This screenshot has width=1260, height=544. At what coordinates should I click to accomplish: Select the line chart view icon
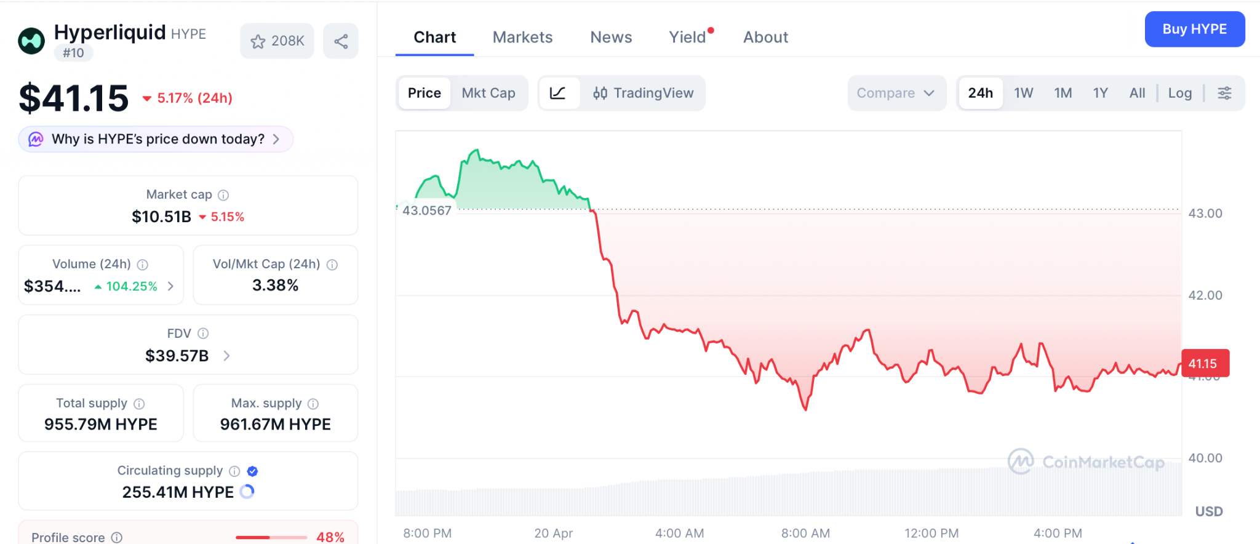558,93
